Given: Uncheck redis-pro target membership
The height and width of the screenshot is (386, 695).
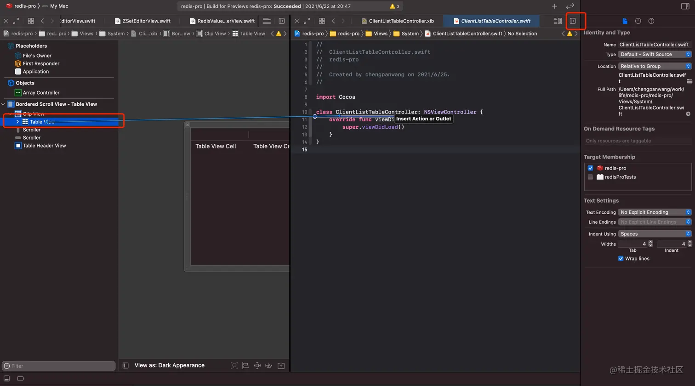Looking at the screenshot, I should 590,168.
